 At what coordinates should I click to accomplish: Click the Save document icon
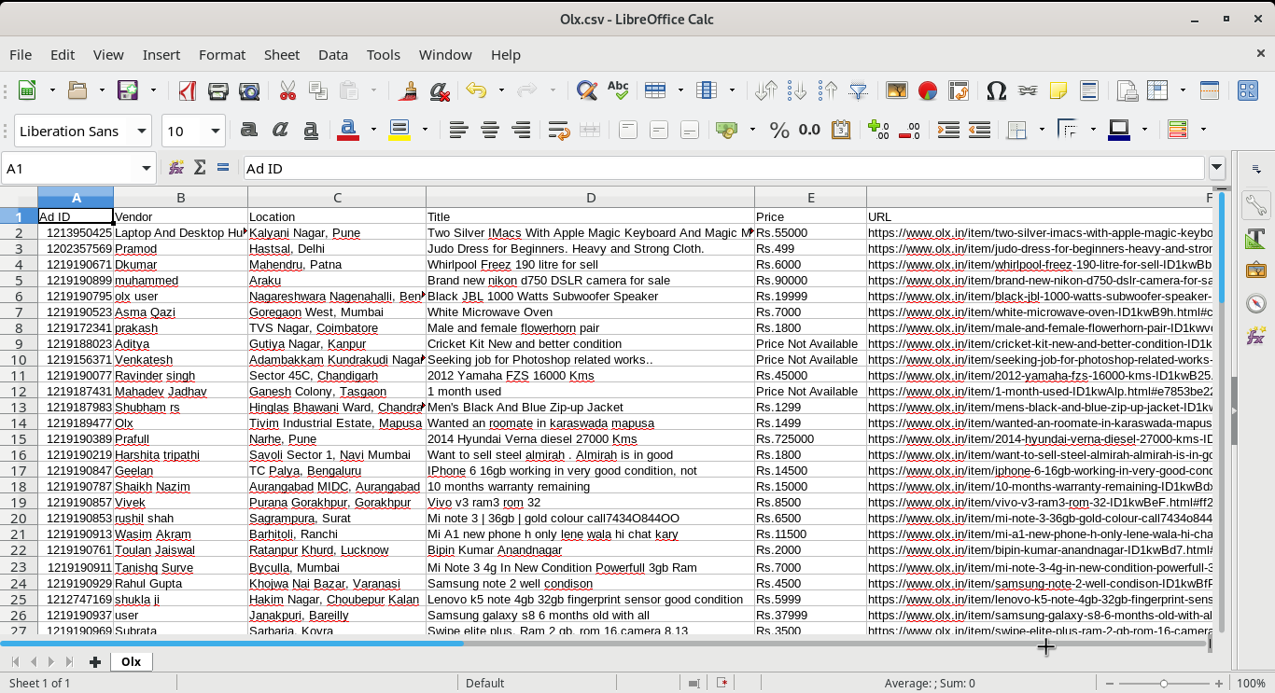coord(128,90)
